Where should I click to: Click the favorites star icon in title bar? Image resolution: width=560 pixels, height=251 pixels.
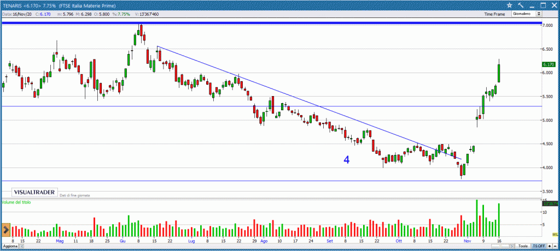point(510,5)
